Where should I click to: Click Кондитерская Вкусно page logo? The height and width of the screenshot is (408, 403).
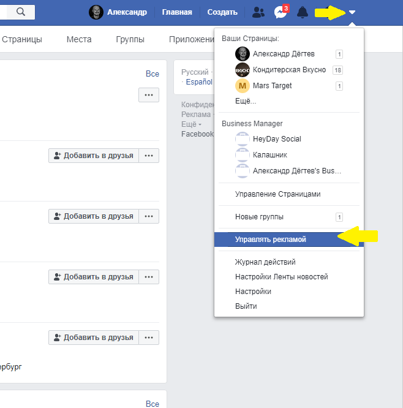[243, 70]
